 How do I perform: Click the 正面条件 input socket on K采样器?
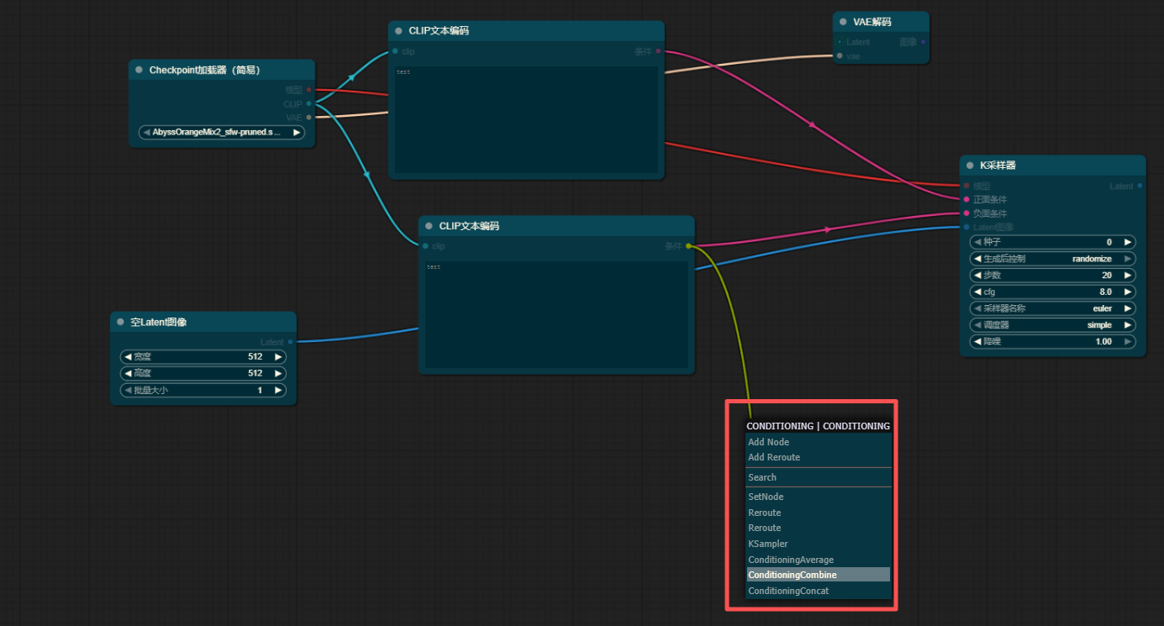click(966, 199)
